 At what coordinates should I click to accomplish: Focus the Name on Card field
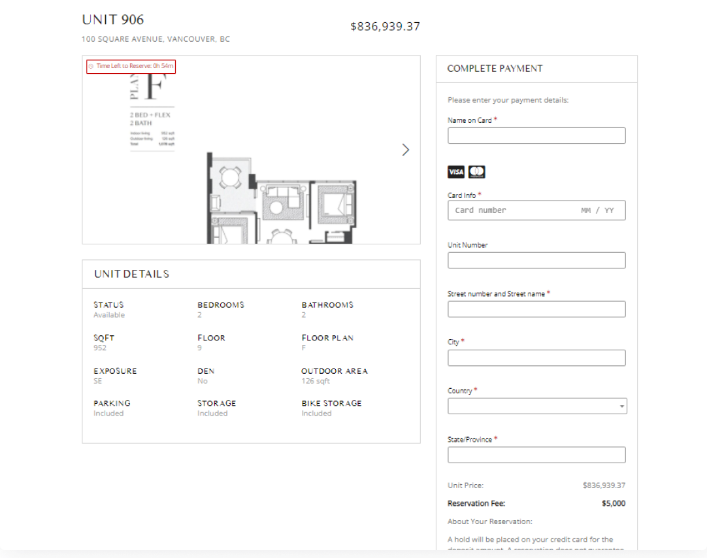click(x=536, y=136)
